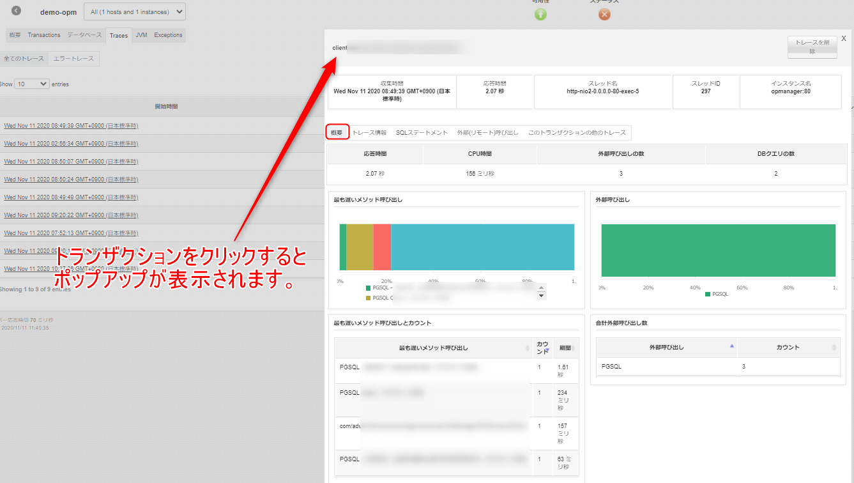Click the green PGSQL legend swatch under the slowest-method chart

click(368, 288)
